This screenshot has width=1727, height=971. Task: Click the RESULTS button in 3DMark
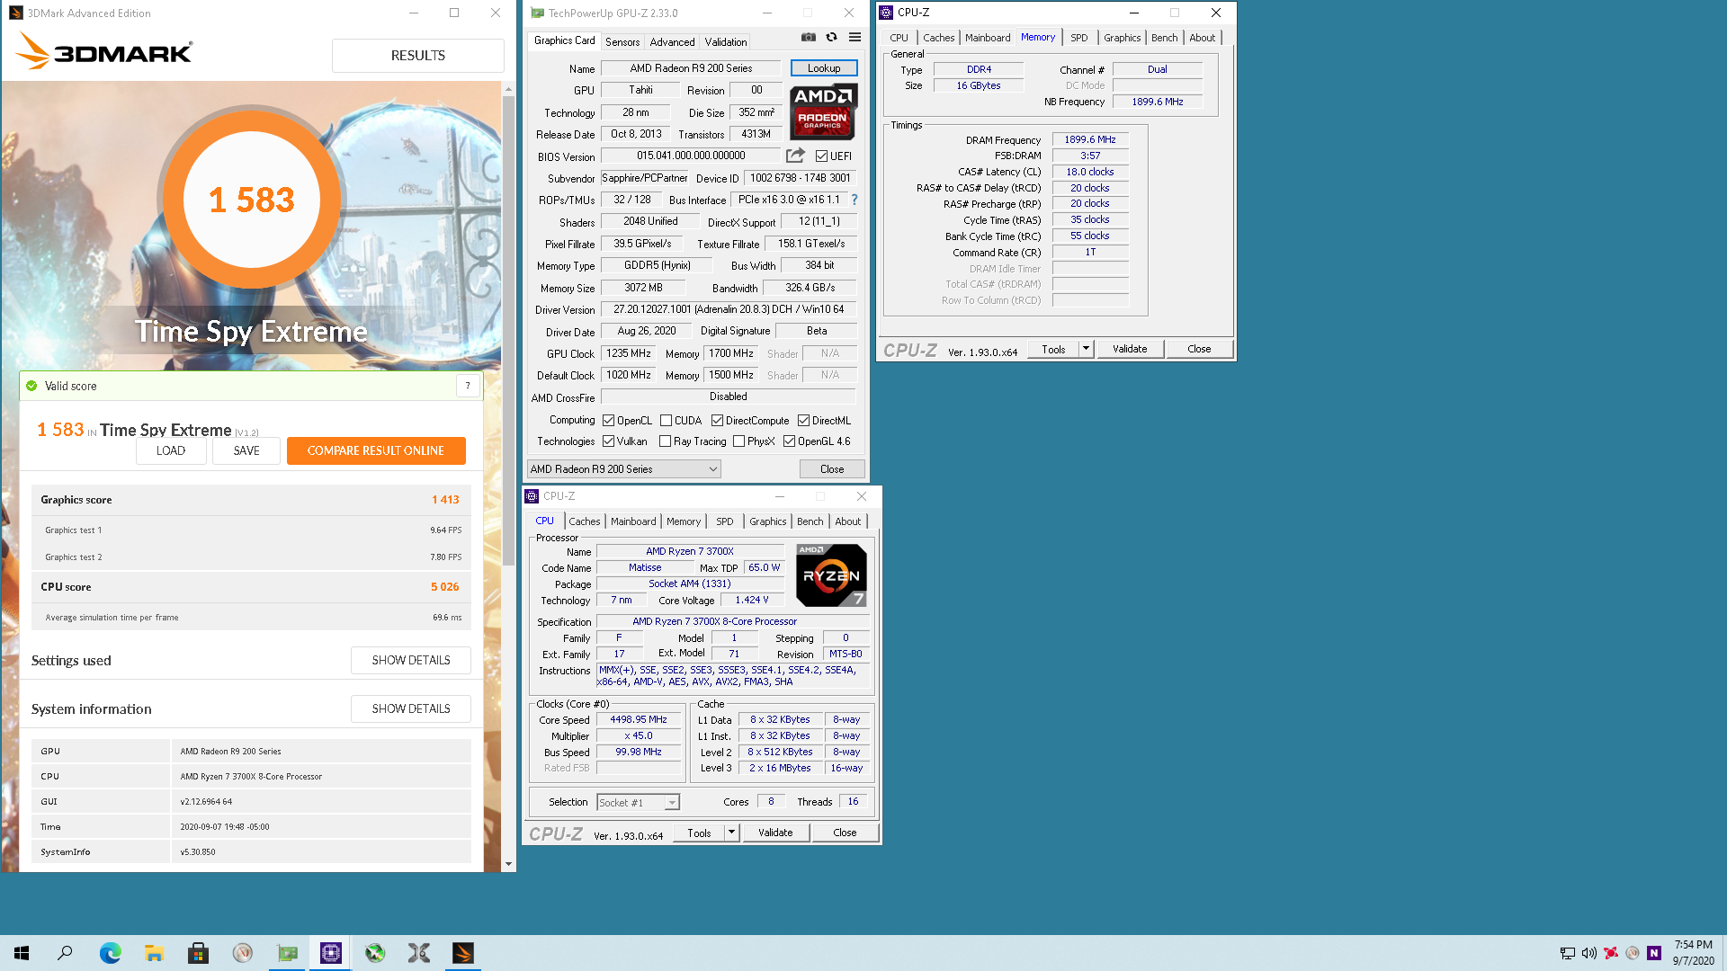[x=417, y=56]
